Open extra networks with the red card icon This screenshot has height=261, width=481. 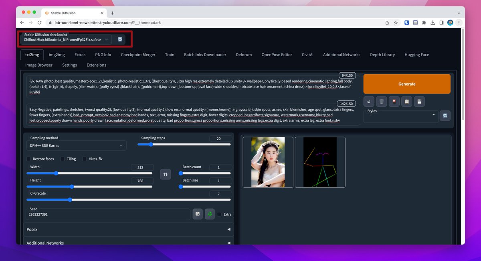click(x=394, y=102)
